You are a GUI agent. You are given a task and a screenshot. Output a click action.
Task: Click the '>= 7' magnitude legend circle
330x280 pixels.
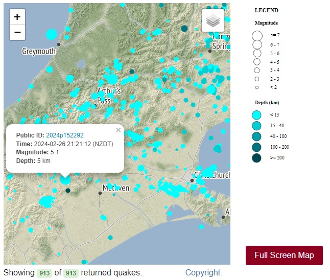pyautogui.click(x=257, y=36)
